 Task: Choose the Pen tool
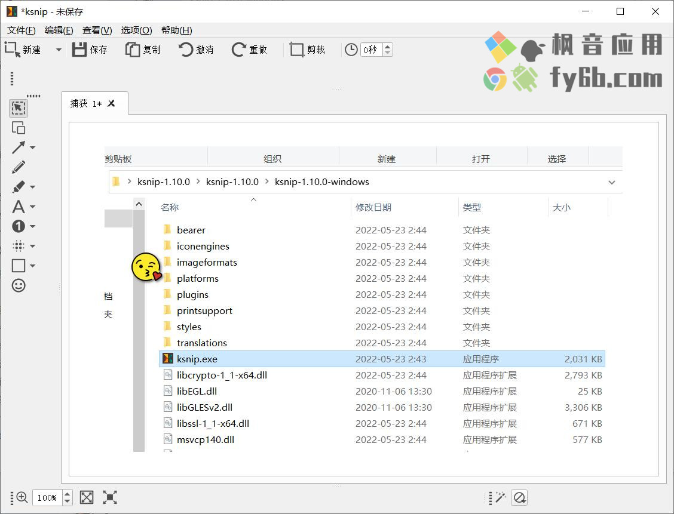[19, 167]
